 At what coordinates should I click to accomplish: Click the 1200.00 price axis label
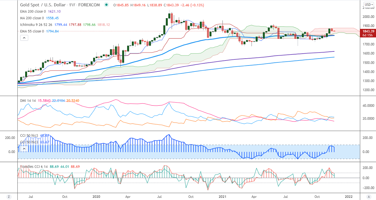tap(368, 90)
